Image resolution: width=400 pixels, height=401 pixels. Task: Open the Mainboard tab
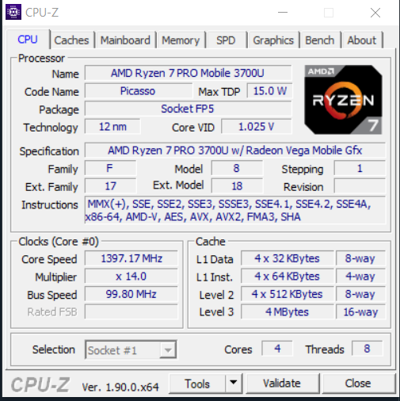point(125,40)
